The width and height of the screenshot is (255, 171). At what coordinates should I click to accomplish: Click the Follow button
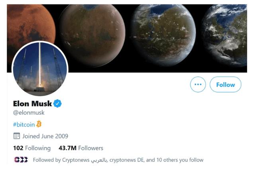(x=225, y=85)
